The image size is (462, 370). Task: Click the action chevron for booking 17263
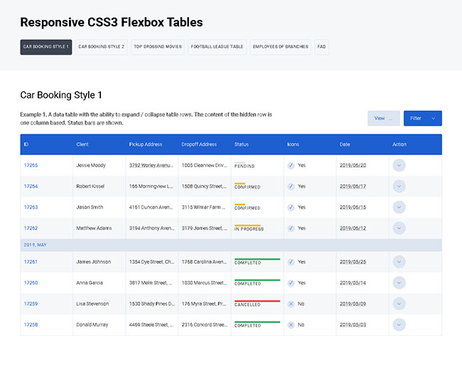399,207
